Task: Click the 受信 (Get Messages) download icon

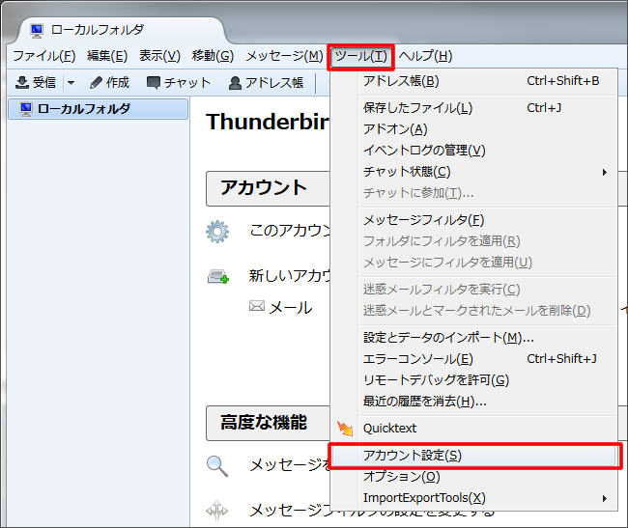Action: 22,83
